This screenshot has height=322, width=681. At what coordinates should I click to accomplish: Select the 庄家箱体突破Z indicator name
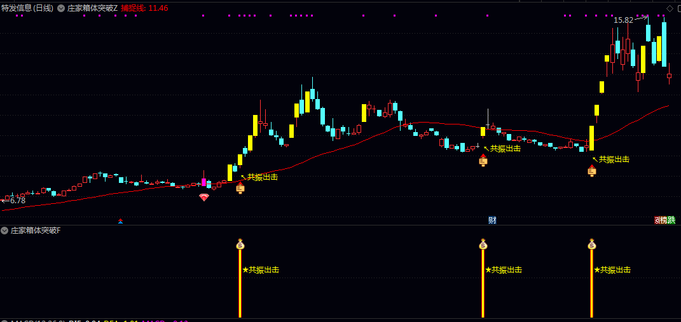click(92, 8)
